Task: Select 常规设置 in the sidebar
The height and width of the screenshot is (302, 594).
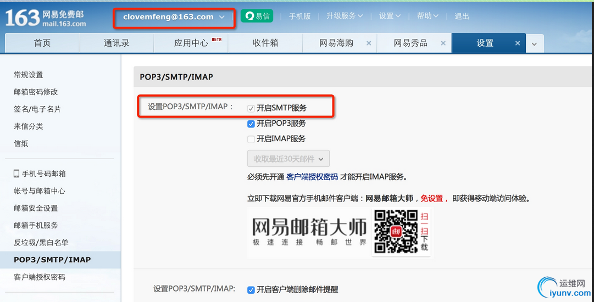Action: [29, 75]
